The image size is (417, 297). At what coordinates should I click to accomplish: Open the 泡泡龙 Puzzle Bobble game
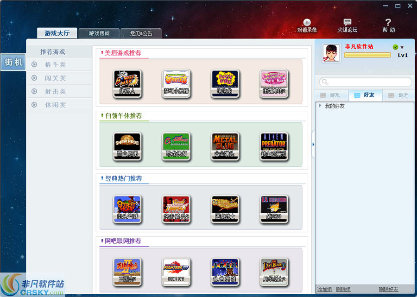[225, 83]
